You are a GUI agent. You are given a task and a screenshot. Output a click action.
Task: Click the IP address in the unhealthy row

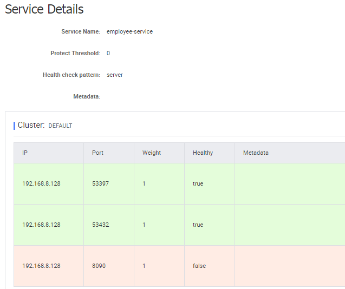(41, 266)
